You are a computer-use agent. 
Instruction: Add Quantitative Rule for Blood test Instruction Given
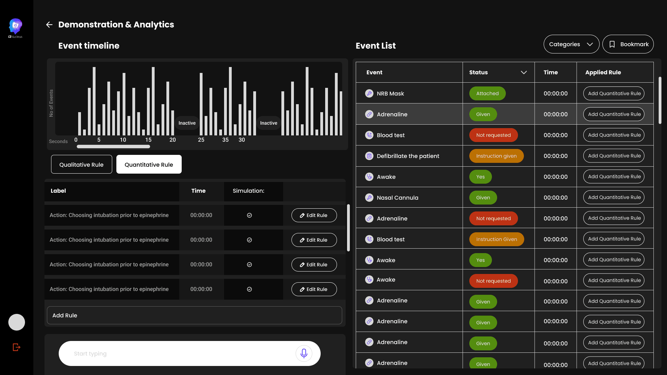pos(614,239)
